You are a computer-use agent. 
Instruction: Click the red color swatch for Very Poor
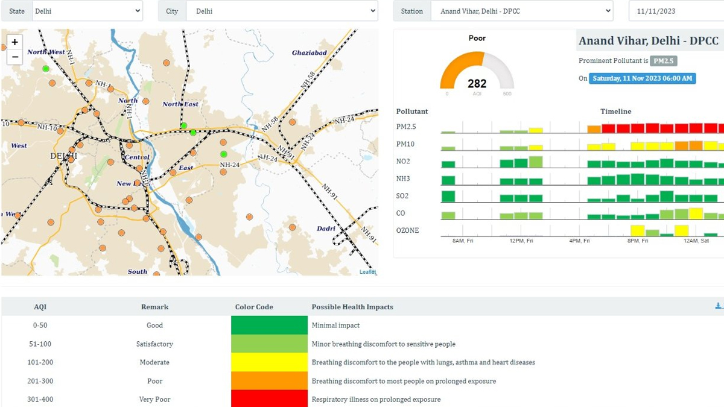pos(269,399)
